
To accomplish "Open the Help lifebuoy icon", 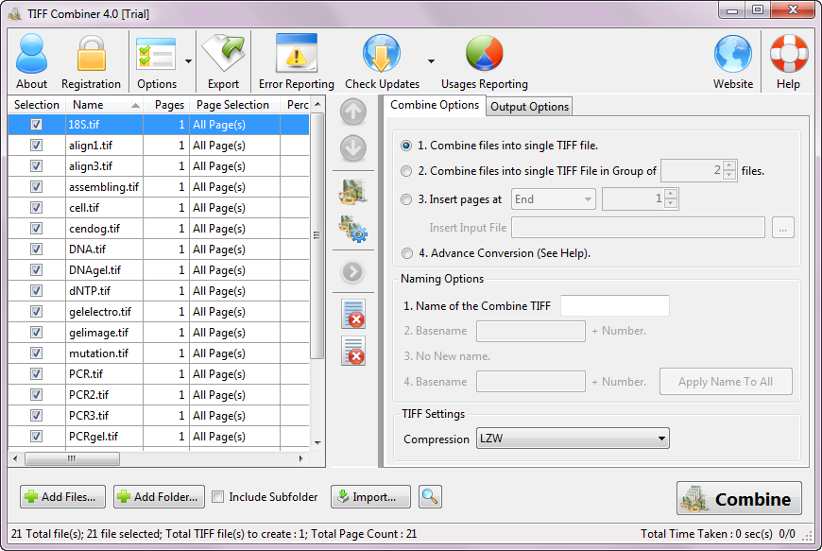I will [x=788, y=54].
